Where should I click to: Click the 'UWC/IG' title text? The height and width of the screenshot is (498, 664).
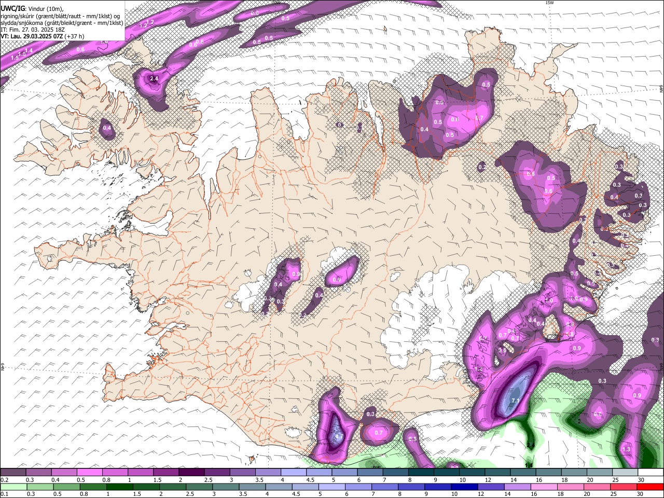12,9
